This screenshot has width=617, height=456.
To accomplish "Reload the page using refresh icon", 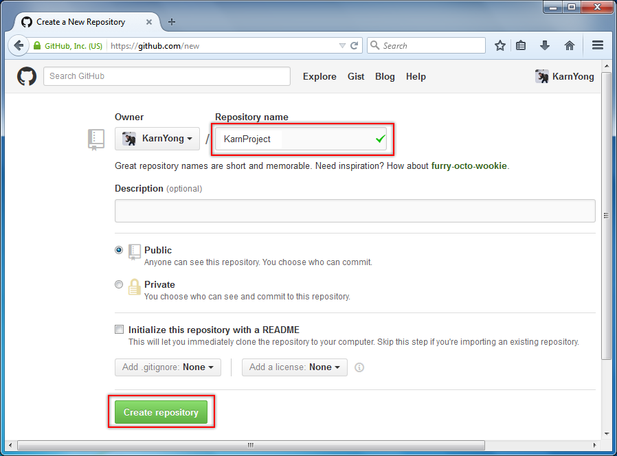I will (355, 46).
